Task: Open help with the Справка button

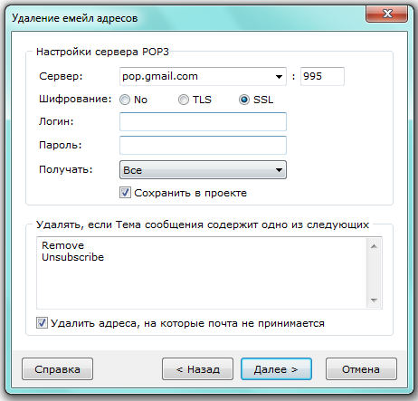Action: [57, 369]
